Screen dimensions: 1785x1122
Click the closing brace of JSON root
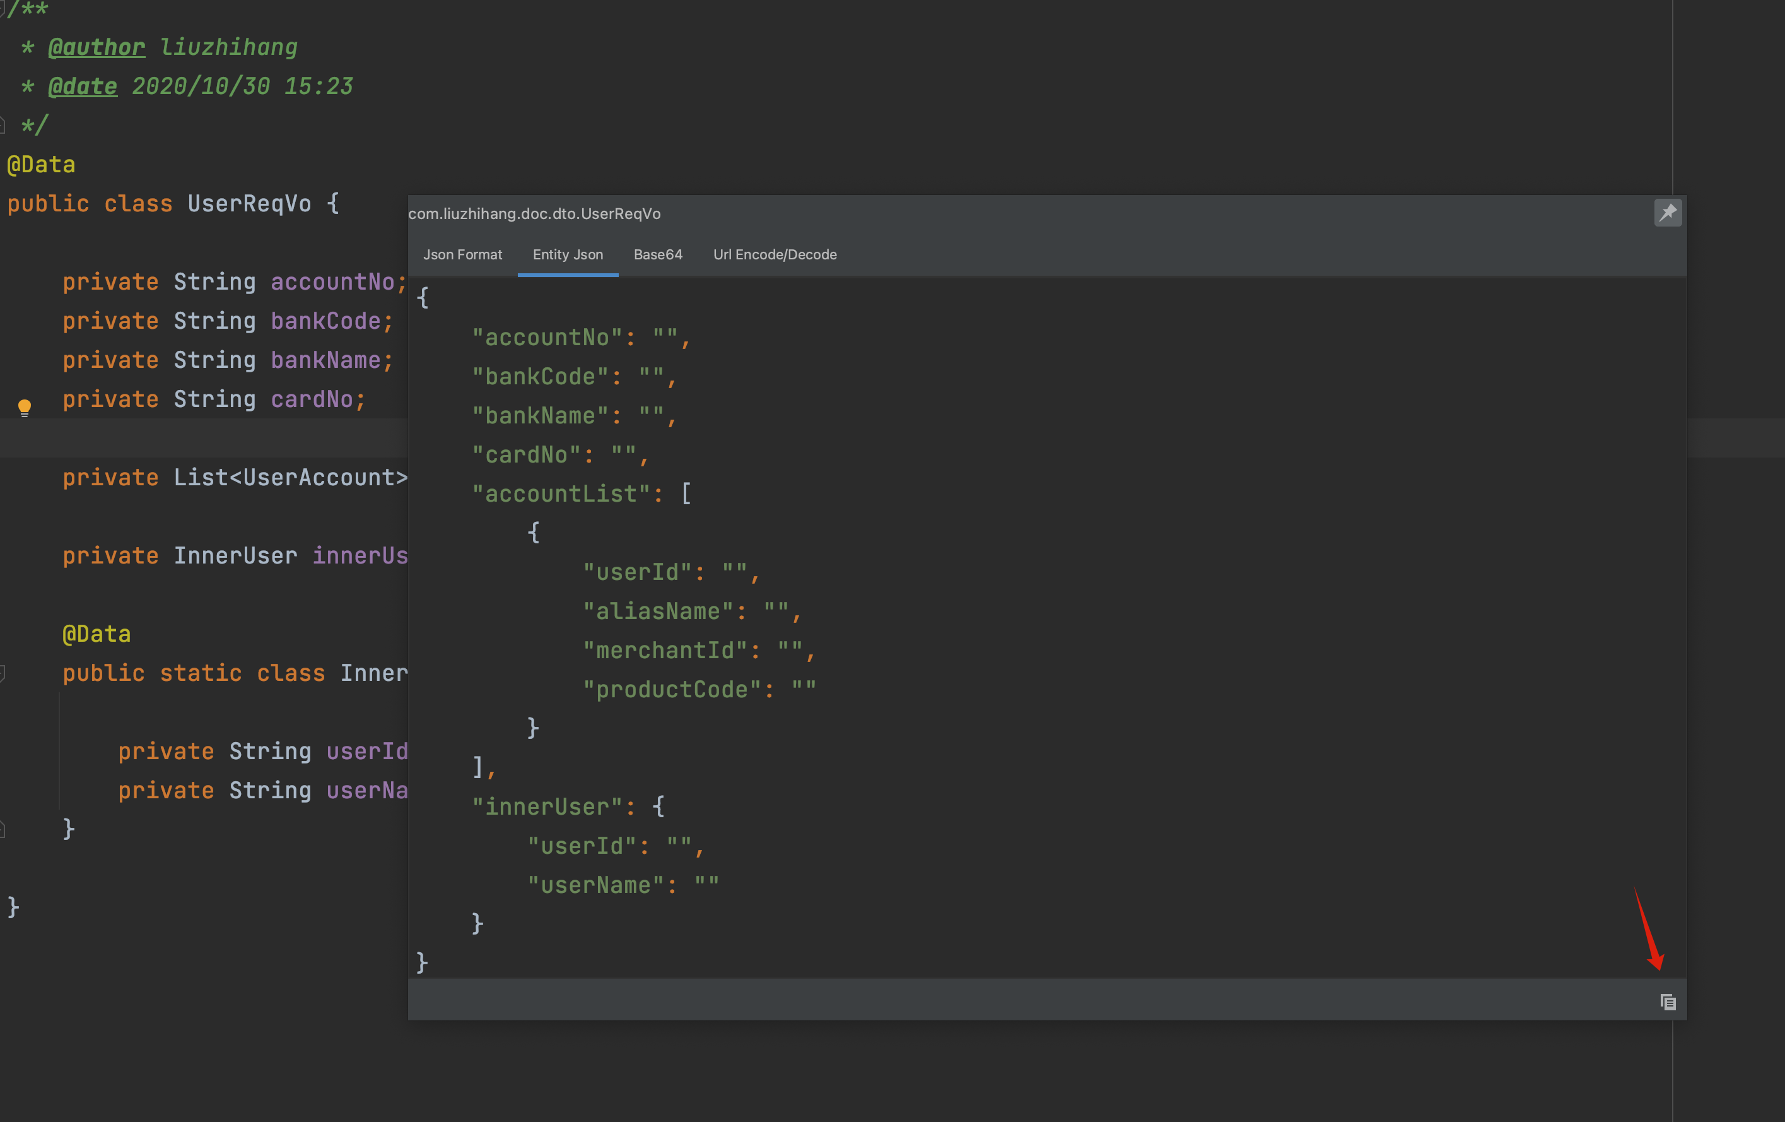[x=422, y=962]
